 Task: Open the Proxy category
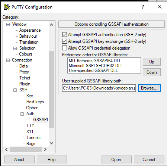pos(24,72)
